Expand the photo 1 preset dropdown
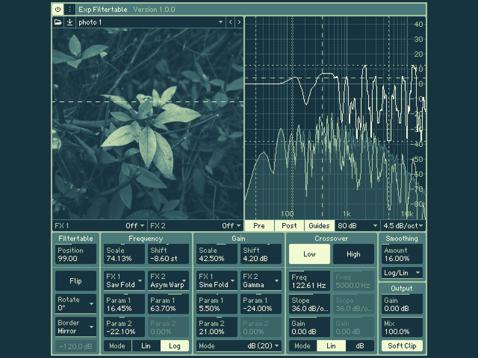Viewport: 478px width, 358px height. pos(151,22)
